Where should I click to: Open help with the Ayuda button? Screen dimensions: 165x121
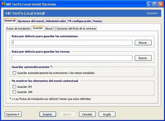[107, 114]
